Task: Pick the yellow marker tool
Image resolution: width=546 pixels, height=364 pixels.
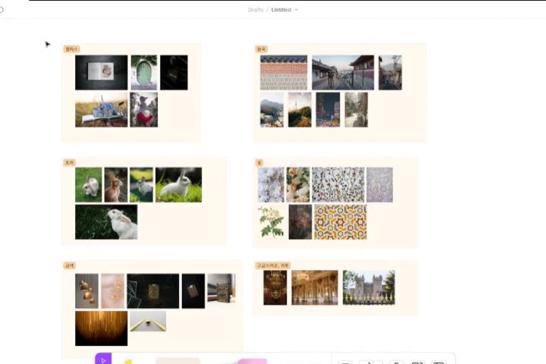Action: (127, 361)
